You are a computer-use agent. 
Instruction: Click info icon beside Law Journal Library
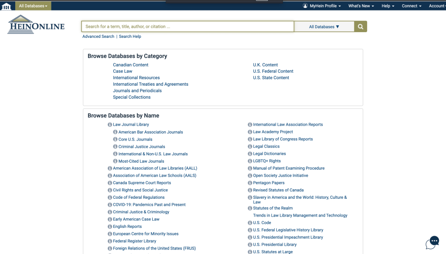(x=110, y=125)
